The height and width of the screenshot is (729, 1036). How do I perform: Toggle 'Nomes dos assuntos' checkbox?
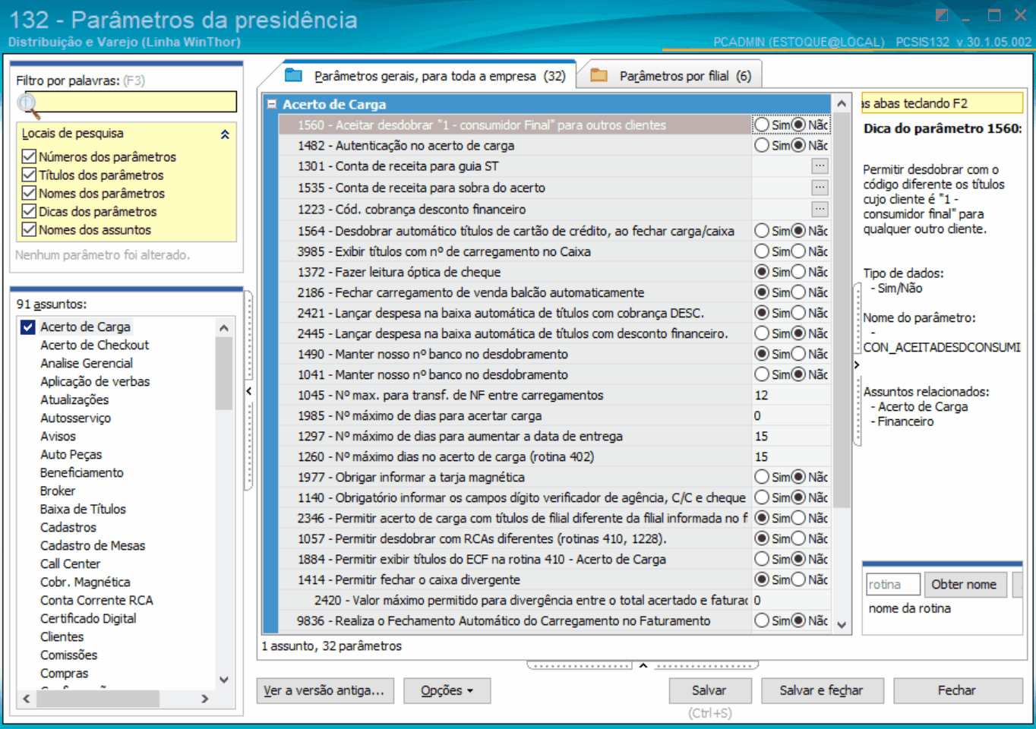29,229
